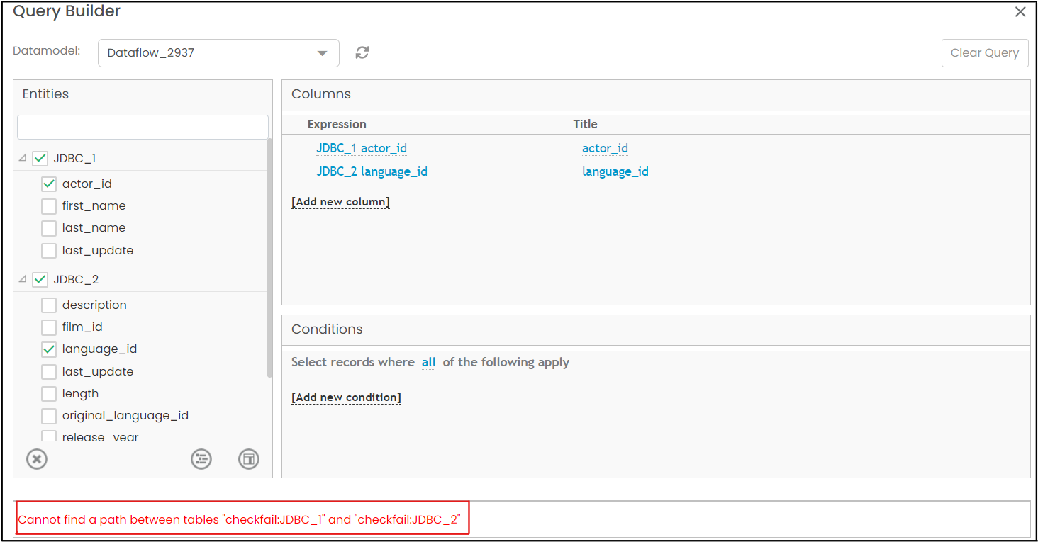Click the refresh datamodel icon
Viewport: 1038px width, 542px height.
tap(362, 52)
